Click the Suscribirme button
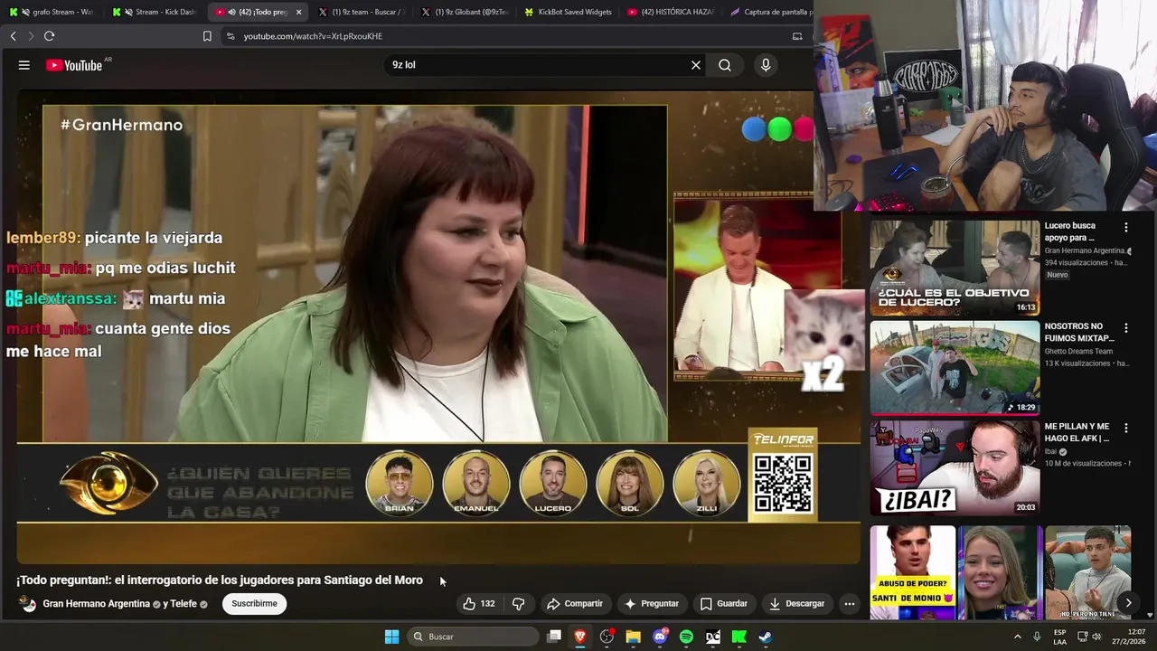This screenshot has height=651, width=1157. coord(254,603)
